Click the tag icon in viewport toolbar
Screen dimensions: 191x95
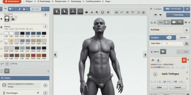coord(122,12)
